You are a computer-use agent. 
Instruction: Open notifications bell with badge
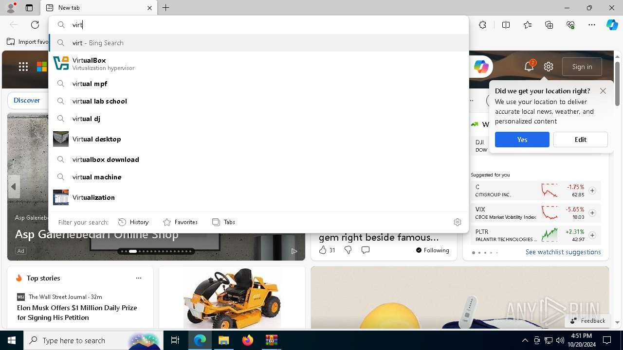click(529, 66)
